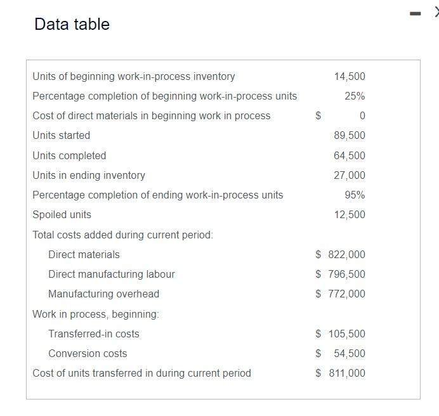This screenshot has width=439, height=416.
Task: Click the Units started label
Action: 62,136
